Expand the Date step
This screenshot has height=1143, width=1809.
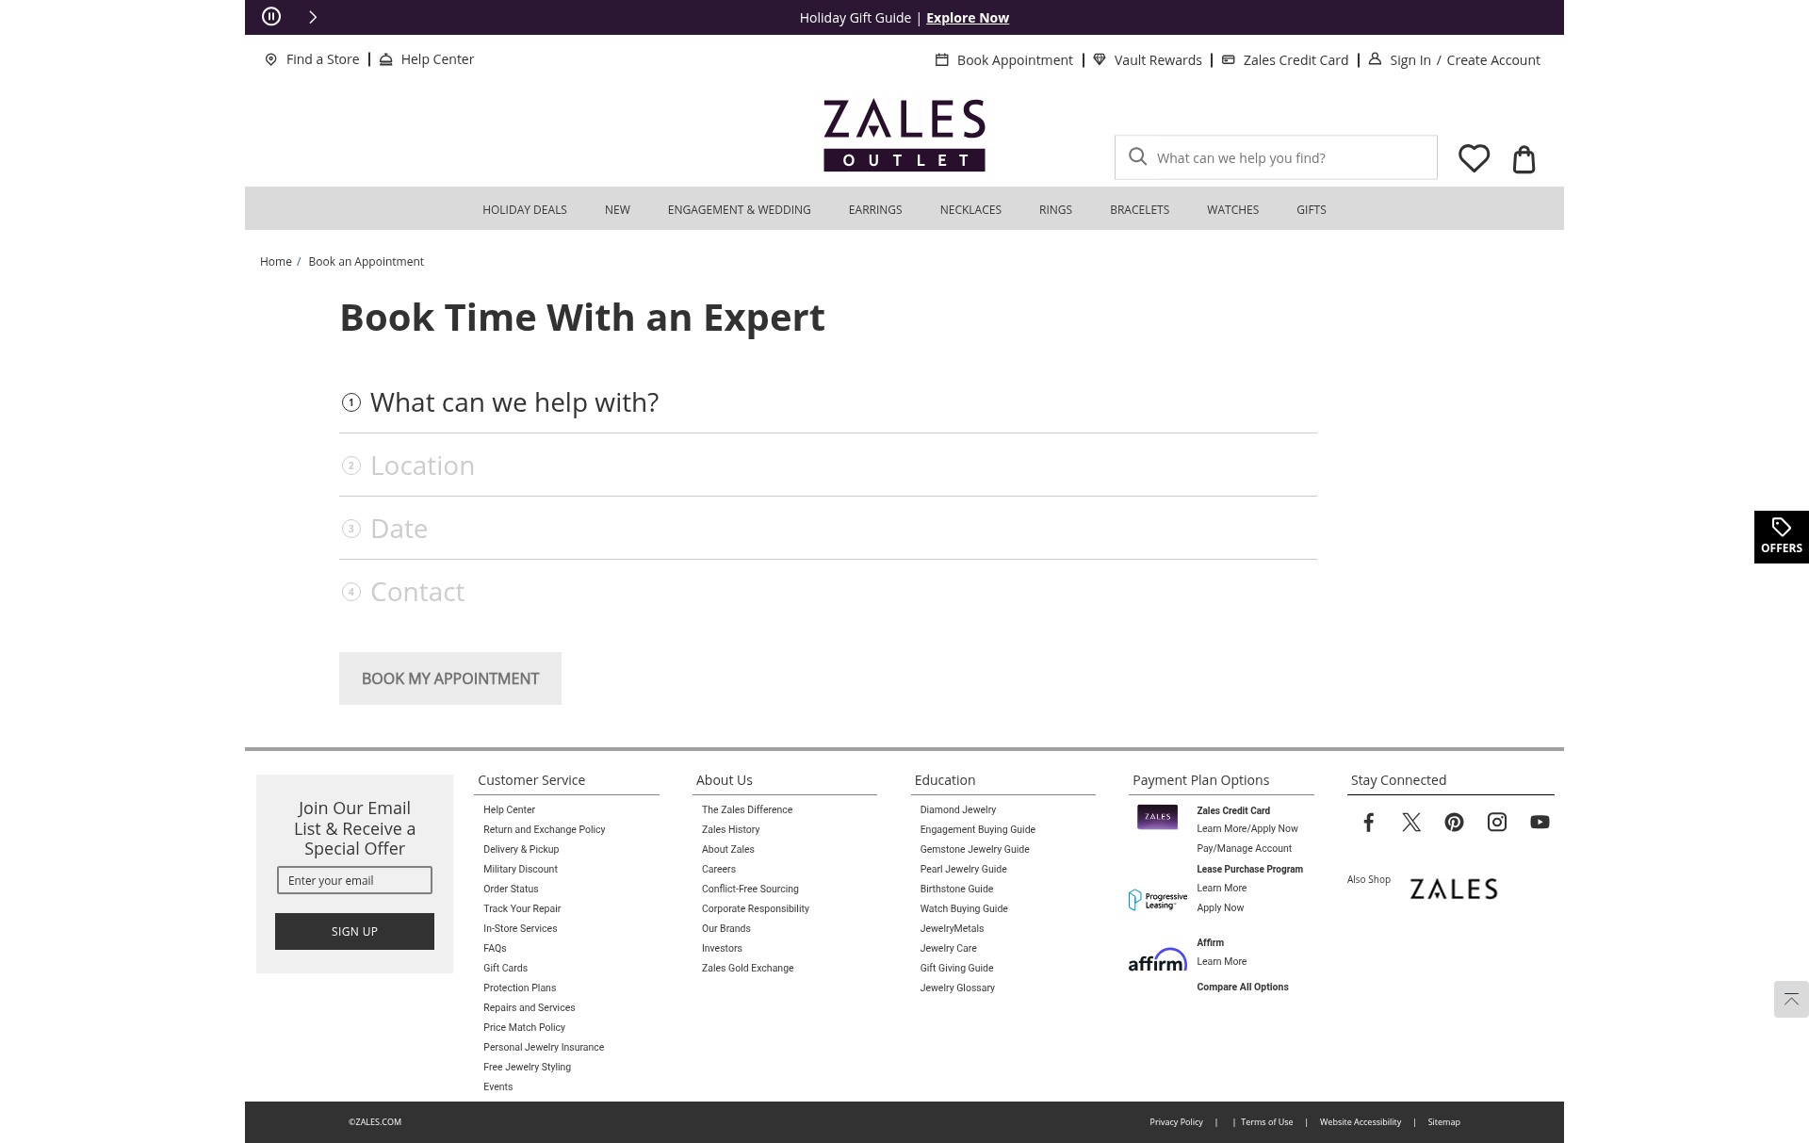point(828,529)
